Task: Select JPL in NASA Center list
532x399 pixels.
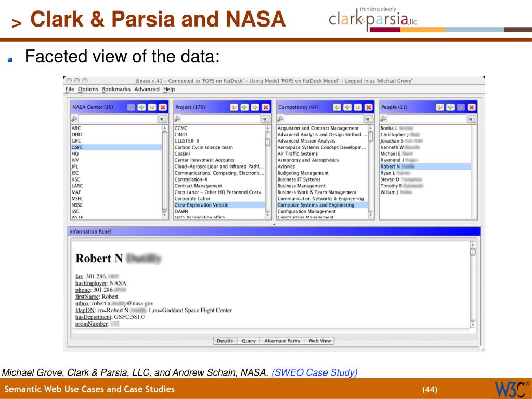Action: pyautogui.click(x=116, y=166)
